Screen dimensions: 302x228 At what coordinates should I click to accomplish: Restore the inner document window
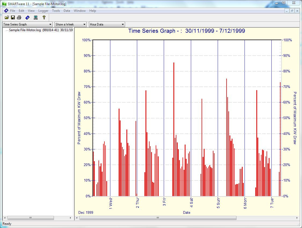coord(292,11)
